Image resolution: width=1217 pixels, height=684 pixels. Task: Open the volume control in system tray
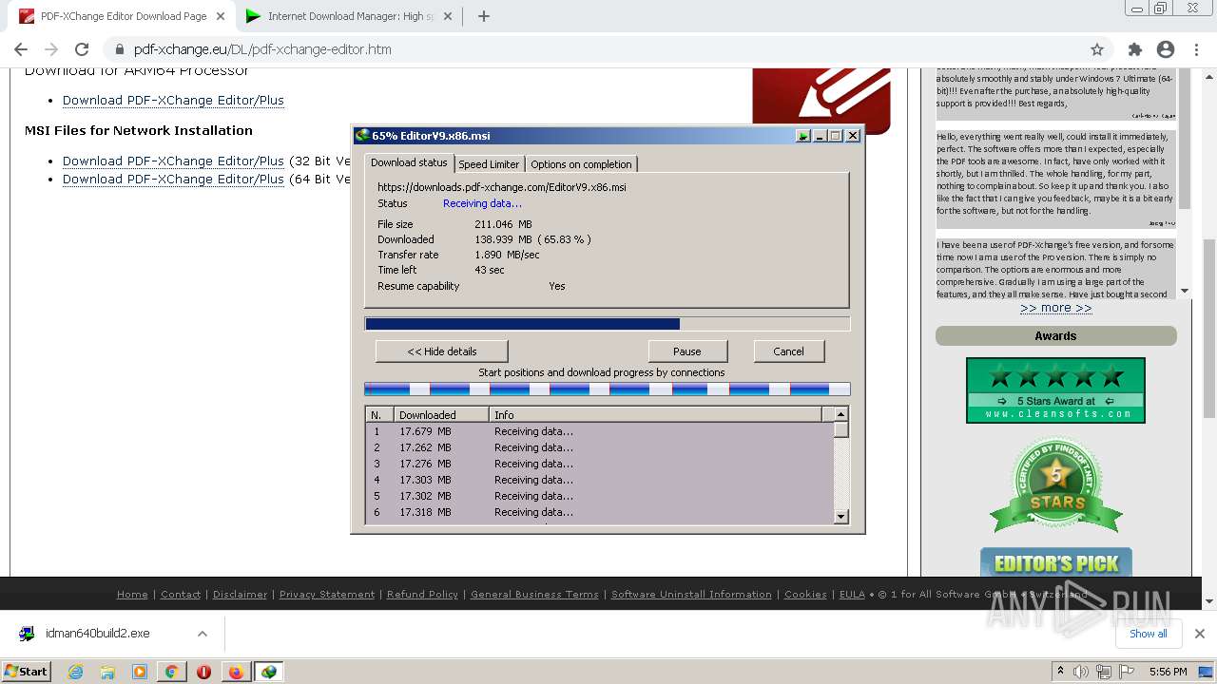point(1081,672)
